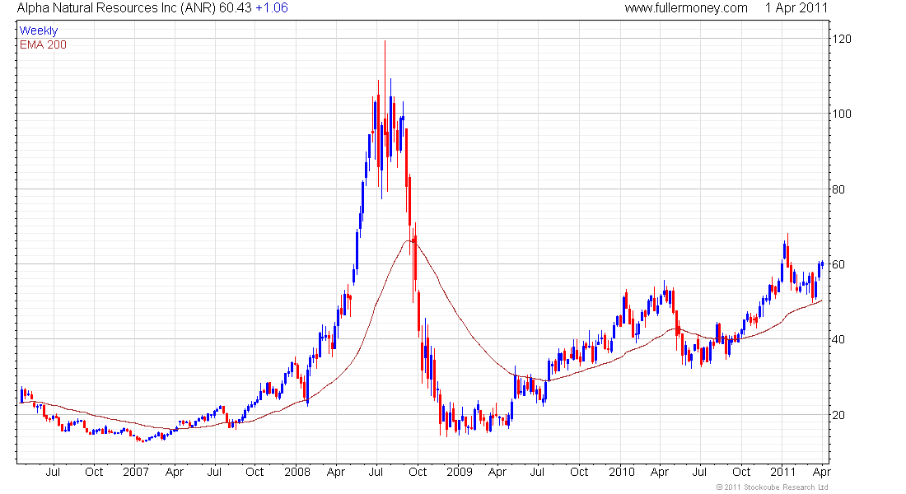The height and width of the screenshot is (494, 906).
Task: Click the 40 price axis label
Action: (x=838, y=339)
